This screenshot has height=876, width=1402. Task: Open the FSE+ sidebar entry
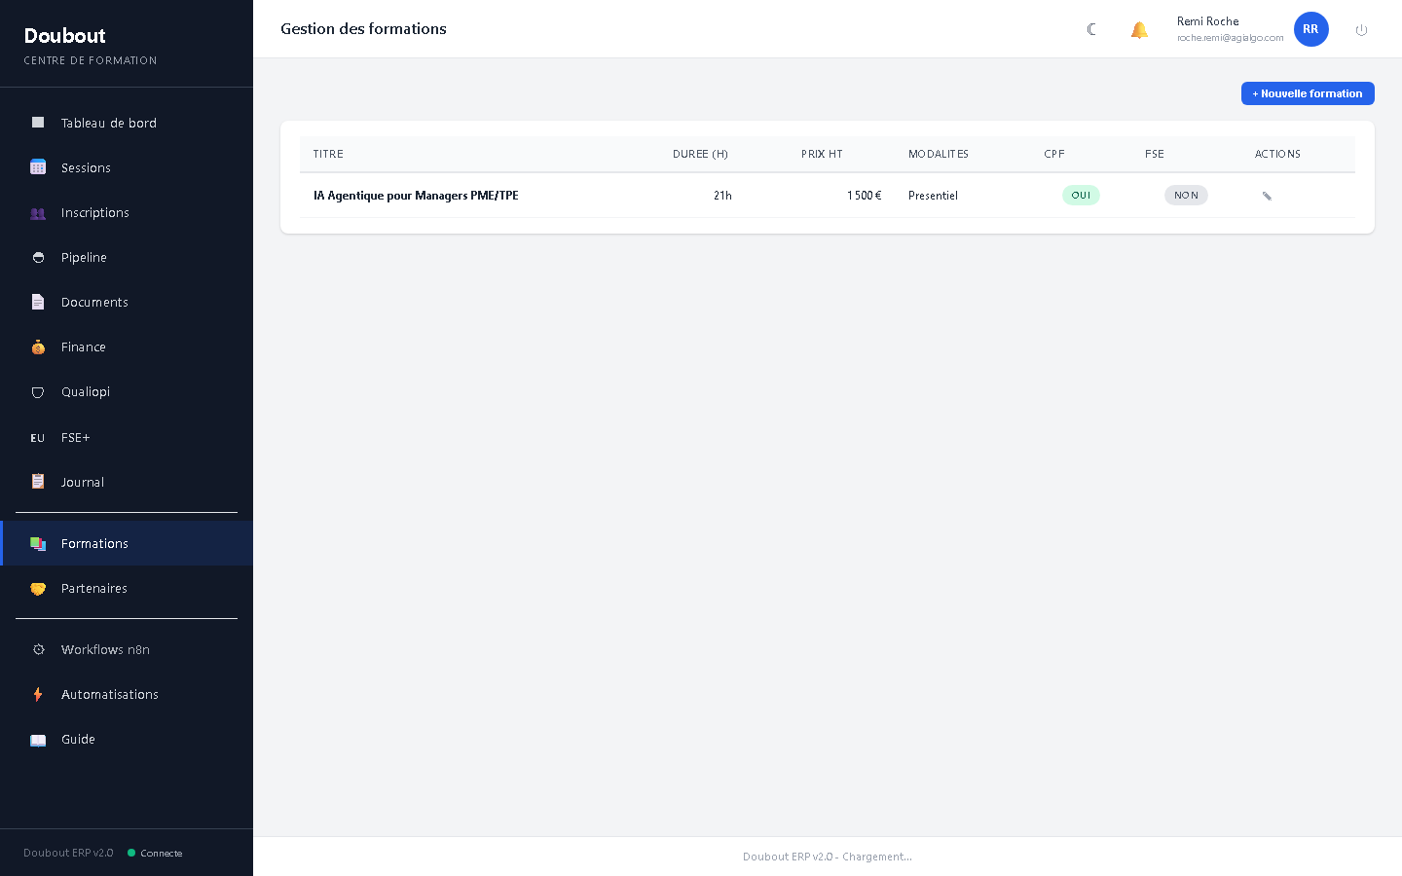coord(75,437)
